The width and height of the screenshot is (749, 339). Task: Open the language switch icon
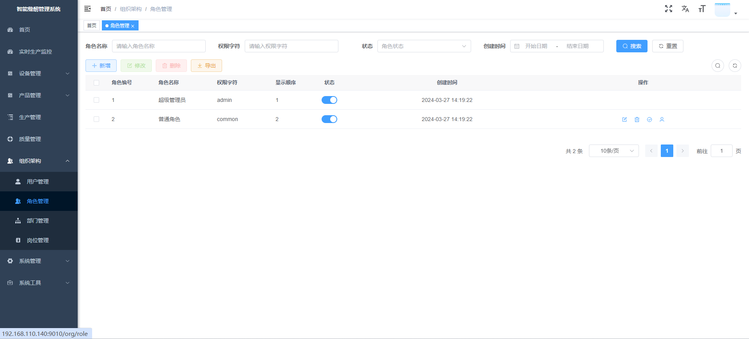pos(685,9)
